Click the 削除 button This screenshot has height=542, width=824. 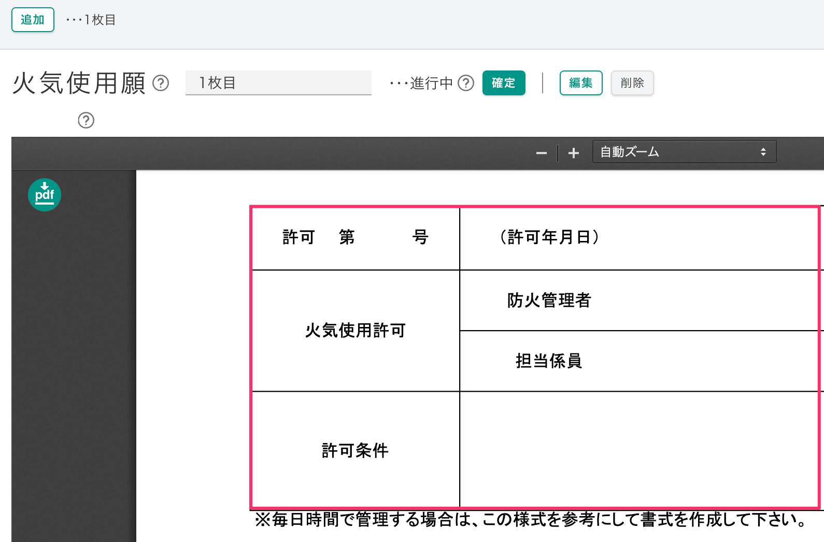pyautogui.click(x=632, y=83)
